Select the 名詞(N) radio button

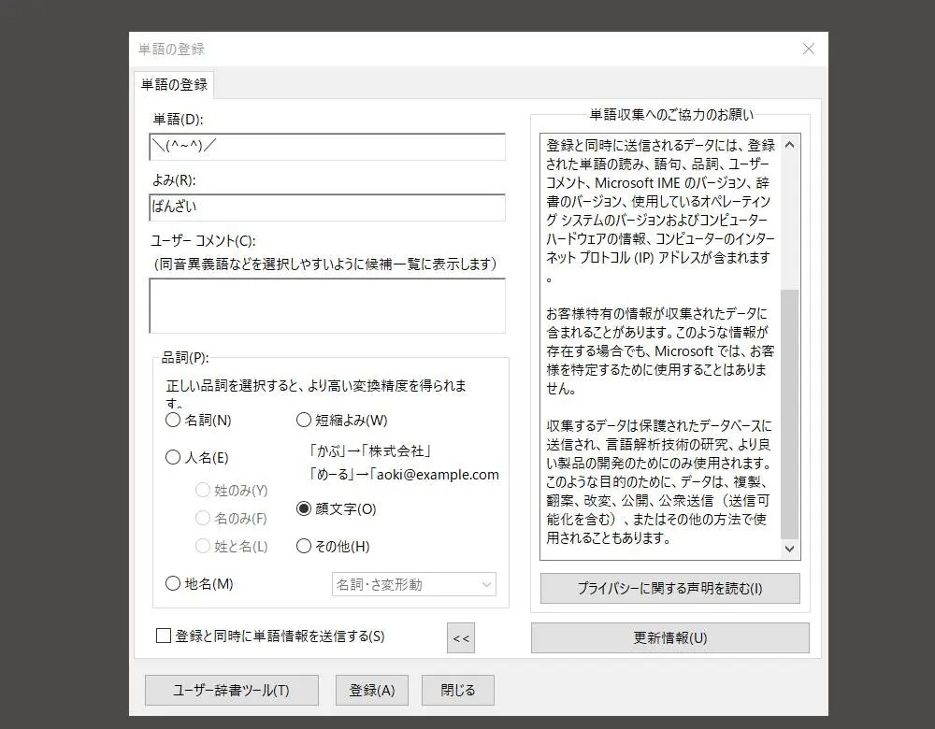(173, 421)
